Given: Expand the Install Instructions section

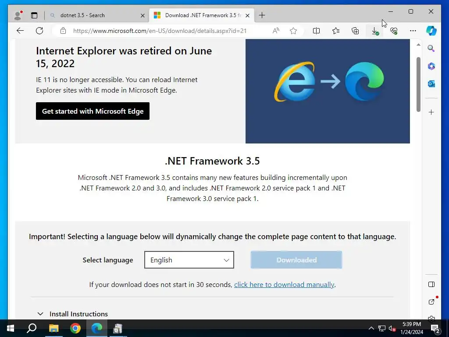Looking at the screenshot, I should (x=73, y=314).
